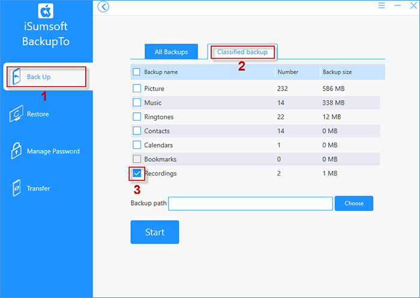The height and width of the screenshot is (298, 420).
Task: Go back using the circled arrow icon
Action: [103, 7]
